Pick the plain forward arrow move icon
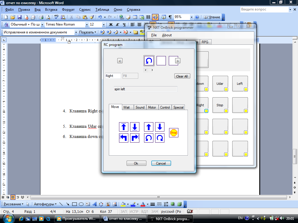This screenshot has height=223, width=298. tap(149, 127)
